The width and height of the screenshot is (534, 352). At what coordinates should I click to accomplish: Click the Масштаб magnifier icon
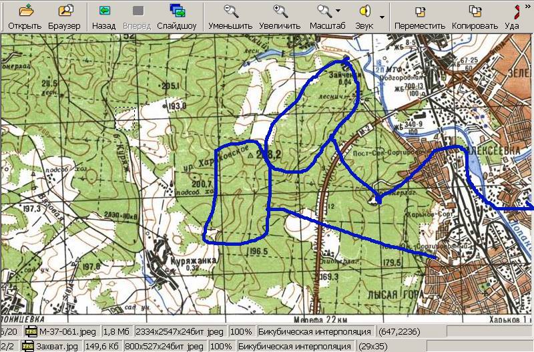(324, 11)
